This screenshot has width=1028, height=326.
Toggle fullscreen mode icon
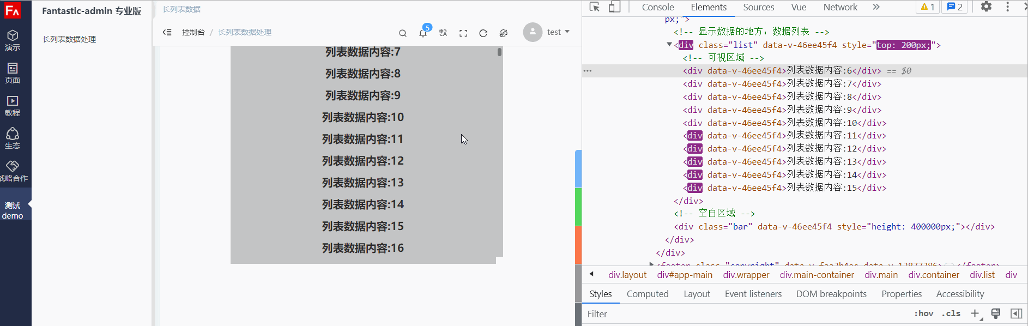tap(463, 33)
